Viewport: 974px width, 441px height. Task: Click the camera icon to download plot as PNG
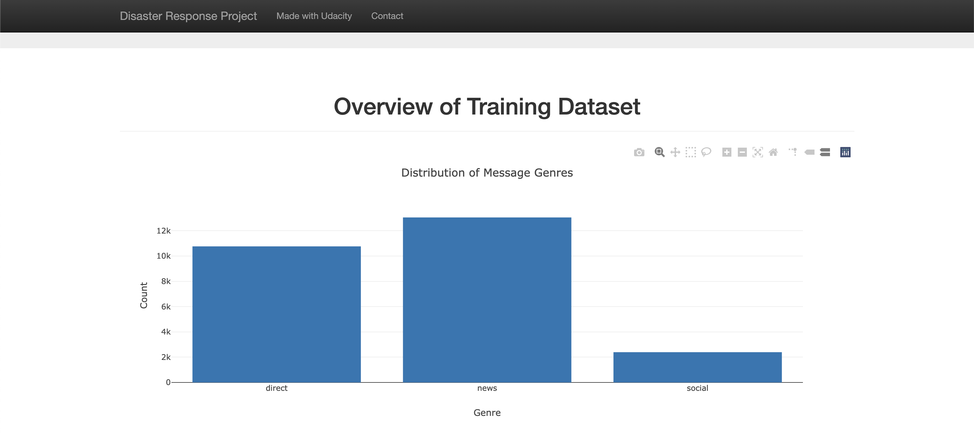click(x=639, y=152)
